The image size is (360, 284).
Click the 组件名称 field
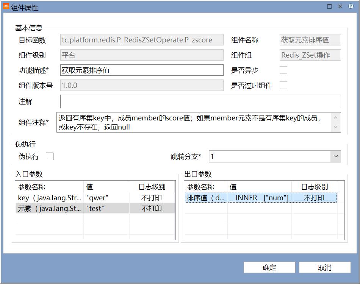310,40
